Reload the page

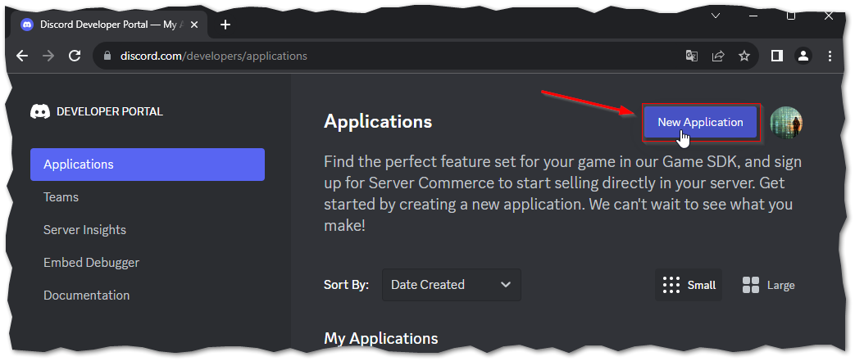(x=75, y=56)
